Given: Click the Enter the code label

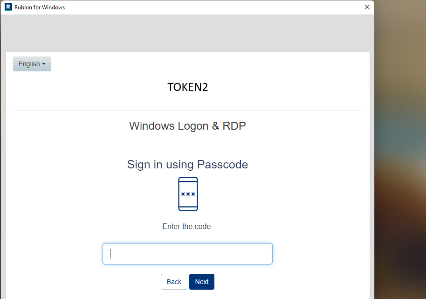Looking at the screenshot, I should (187, 226).
